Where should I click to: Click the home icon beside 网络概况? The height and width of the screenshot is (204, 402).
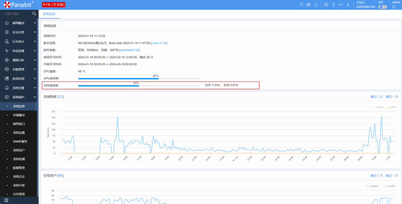click(7, 23)
